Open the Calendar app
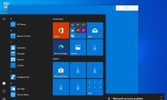This screenshot has height=100, width=167. coord(18,53)
